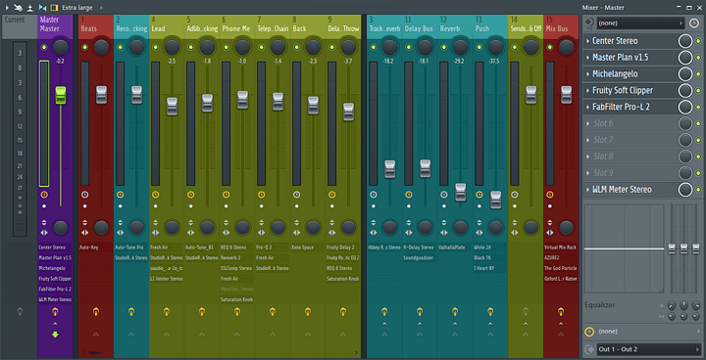Click the yellow mixer layout icon

[55, 7]
